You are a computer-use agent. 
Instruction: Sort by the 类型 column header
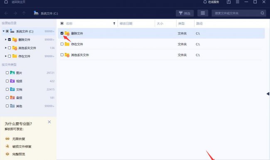[x=182, y=23]
